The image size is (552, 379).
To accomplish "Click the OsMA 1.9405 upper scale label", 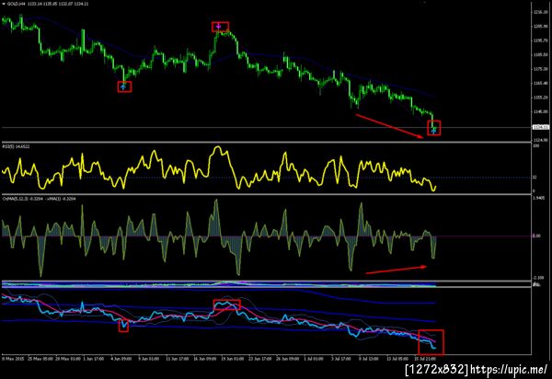I will 539,198.
